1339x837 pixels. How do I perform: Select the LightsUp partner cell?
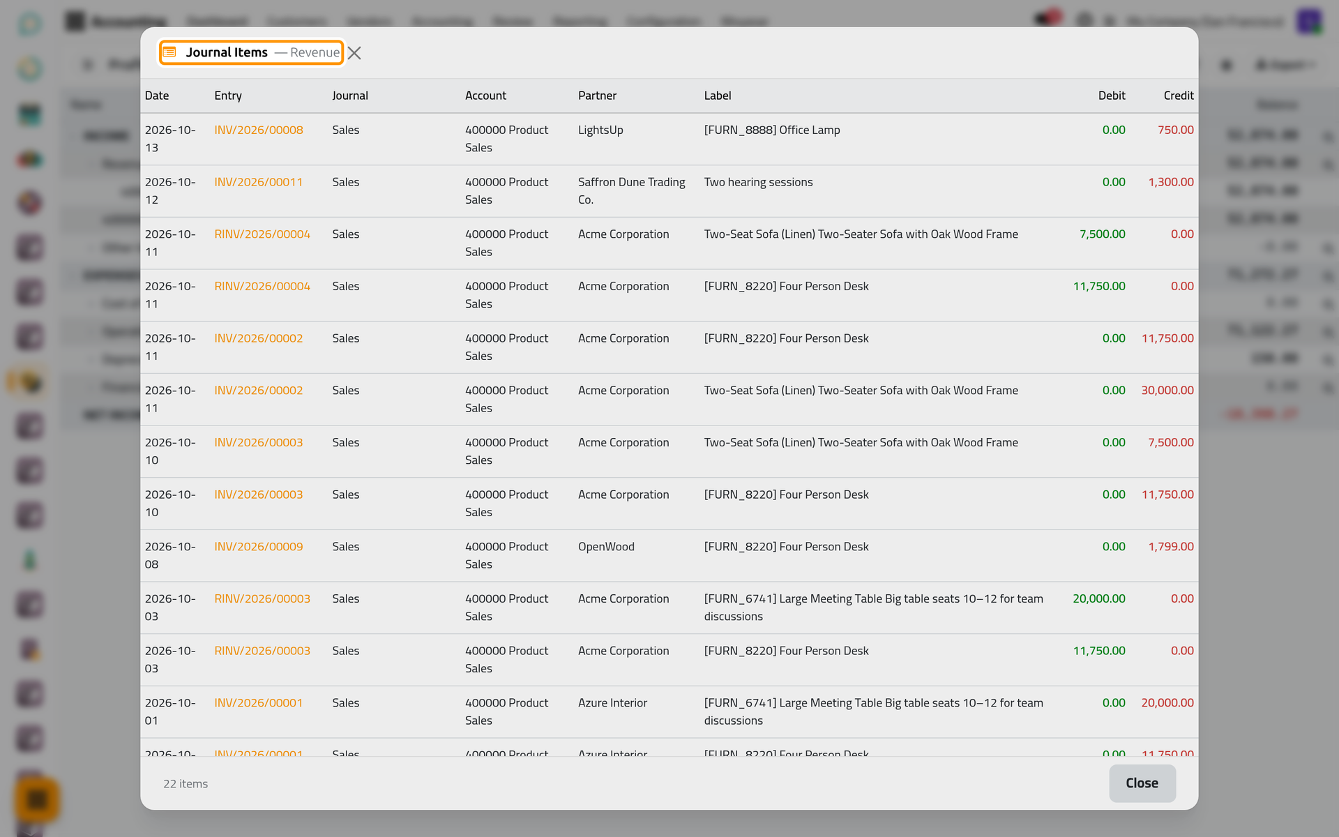tap(600, 130)
